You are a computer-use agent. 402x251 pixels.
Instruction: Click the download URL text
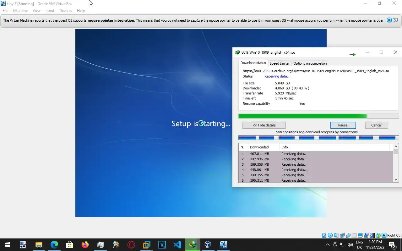tap(316, 71)
